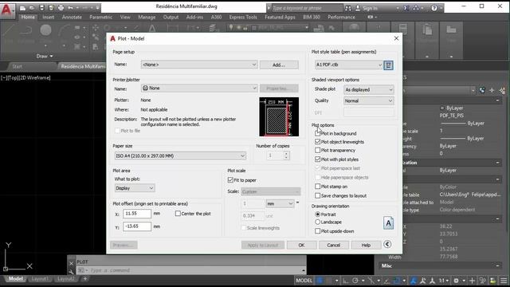Check Center the plot option
The image size is (510, 287).
point(178,214)
